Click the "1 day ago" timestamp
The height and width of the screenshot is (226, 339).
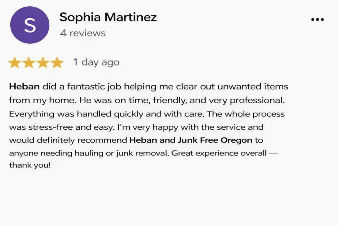[96, 62]
